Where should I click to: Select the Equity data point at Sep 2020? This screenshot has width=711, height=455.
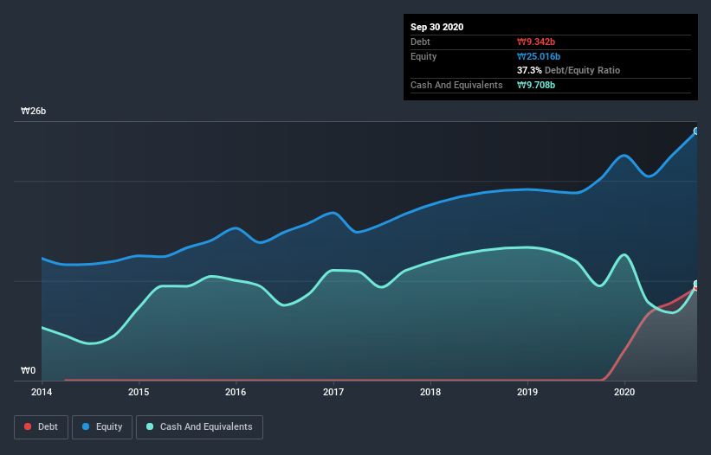pyautogui.click(x=696, y=131)
